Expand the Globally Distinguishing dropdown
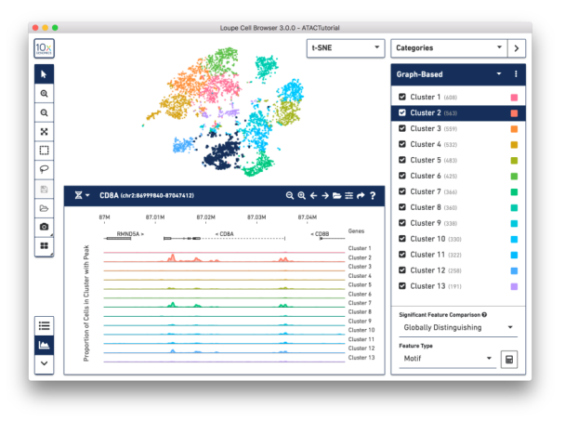Viewport: 565px width, 421px height. tap(457, 327)
